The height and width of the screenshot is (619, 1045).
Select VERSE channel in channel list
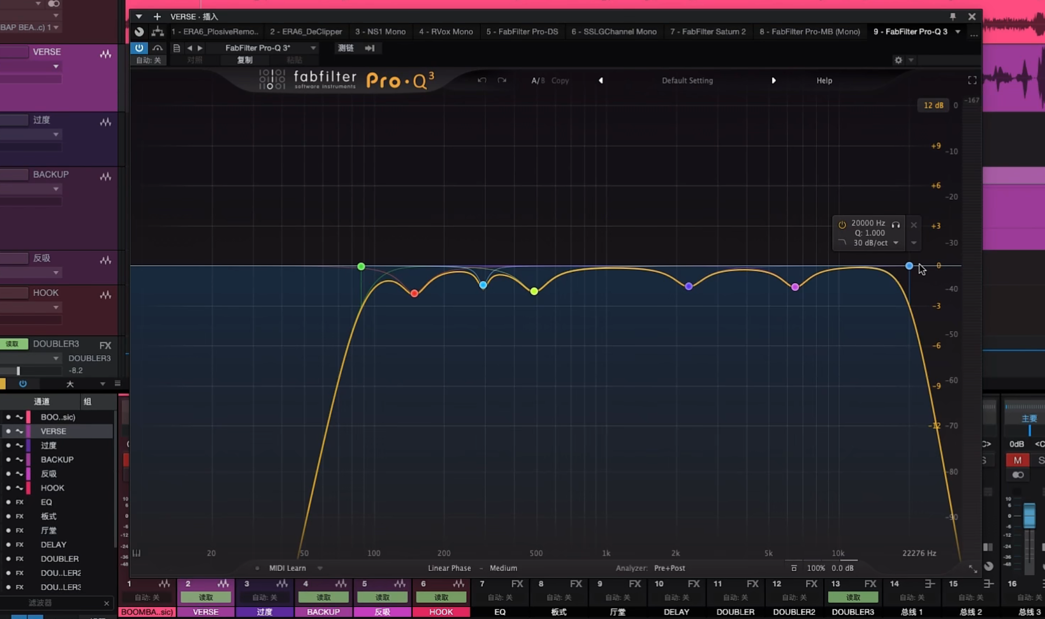(x=53, y=431)
